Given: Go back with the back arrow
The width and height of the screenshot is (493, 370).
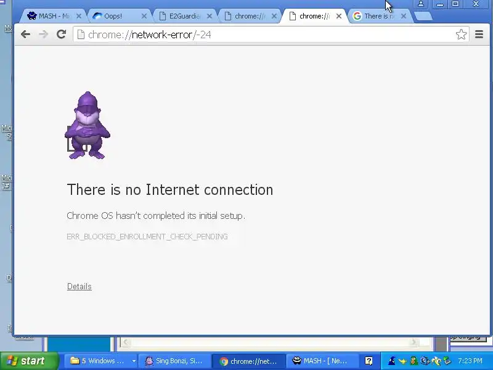Looking at the screenshot, I should click(x=25, y=35).
